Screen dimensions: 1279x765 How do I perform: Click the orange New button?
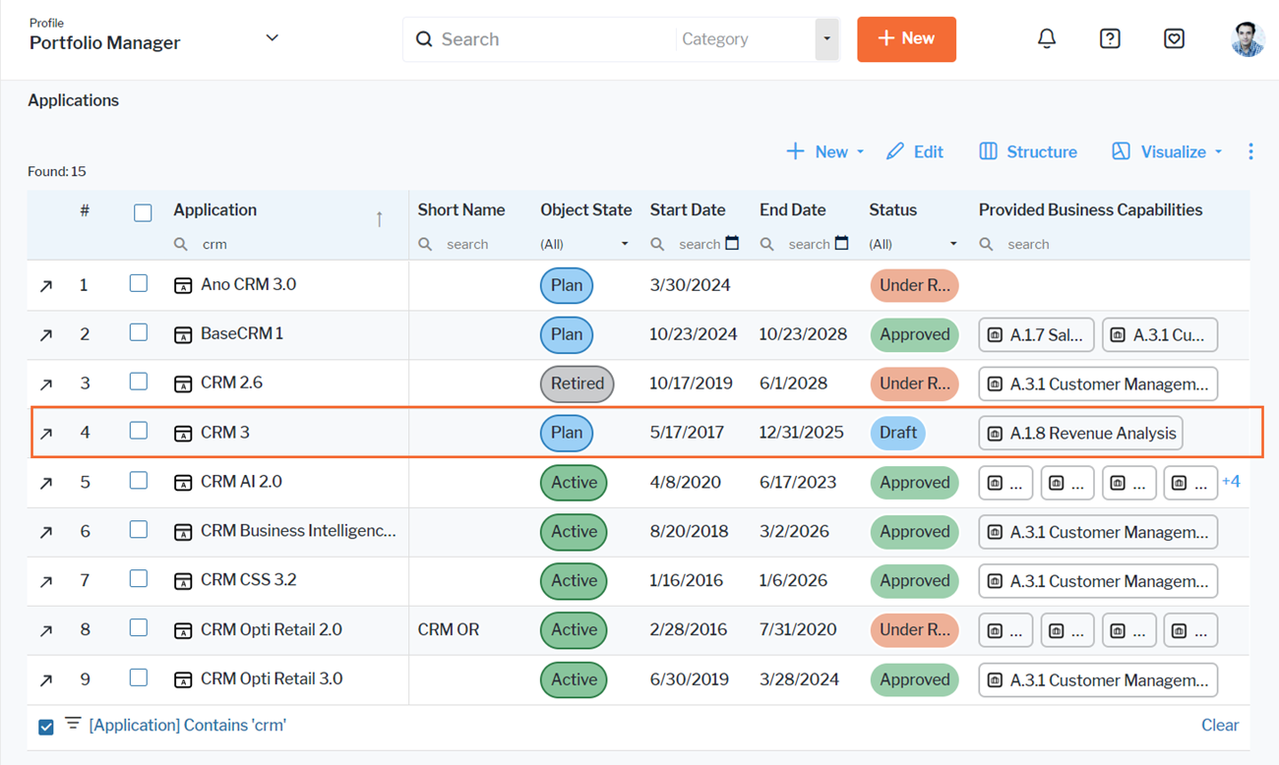tap(906, 39)
